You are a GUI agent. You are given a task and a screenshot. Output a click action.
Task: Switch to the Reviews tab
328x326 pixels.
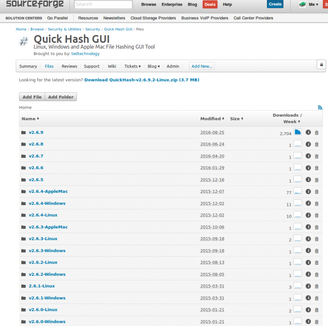(x=69, y=66)
